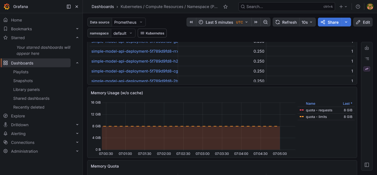Click the Kubernetes Compute Resources breadcrumb
The height and width of the screenshot is (175, 377).
click(169, 7)
